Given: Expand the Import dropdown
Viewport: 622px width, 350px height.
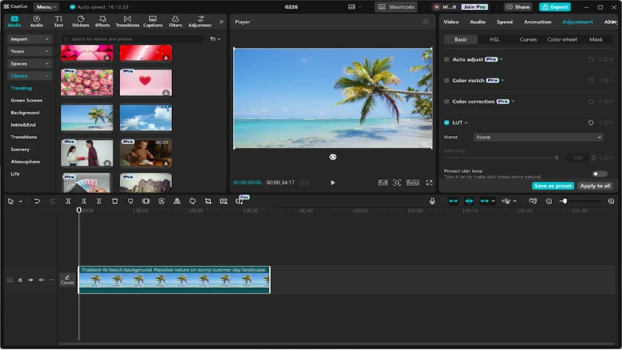Looking at the screenshot, I should coord(30,39).
